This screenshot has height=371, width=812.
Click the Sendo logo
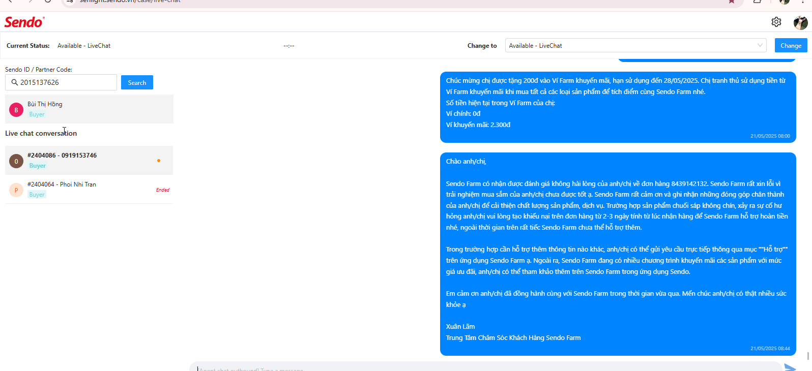[24, 22]
